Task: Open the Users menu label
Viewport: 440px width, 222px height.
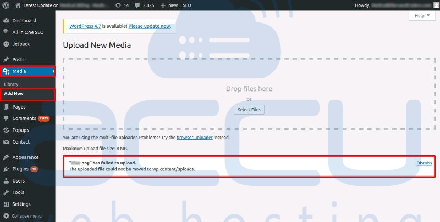Action: pos(19,181)
